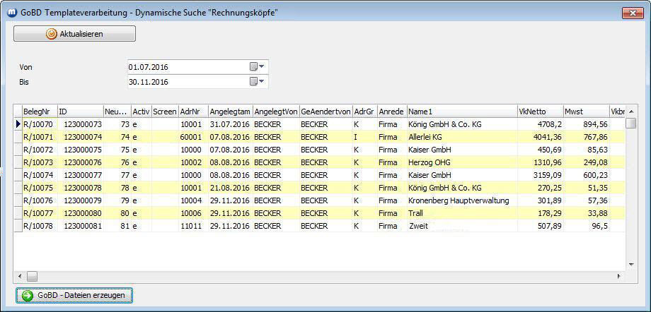Click the table scroll down arrow
The width and height of the screenshot is (651, 312).
[631, 263]
